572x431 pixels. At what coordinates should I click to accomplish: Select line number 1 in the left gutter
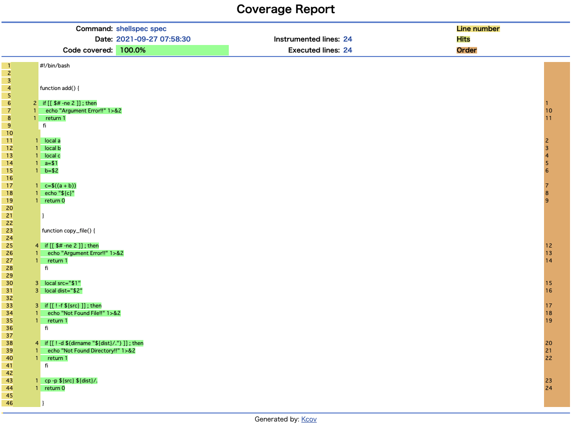click(8, 65)
